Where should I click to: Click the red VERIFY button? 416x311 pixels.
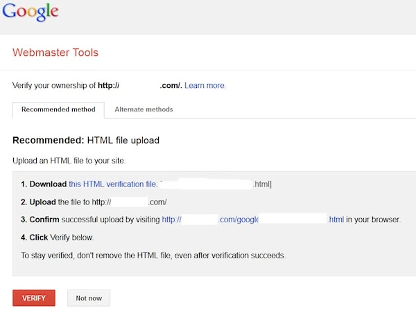click(x=34, y=298)
